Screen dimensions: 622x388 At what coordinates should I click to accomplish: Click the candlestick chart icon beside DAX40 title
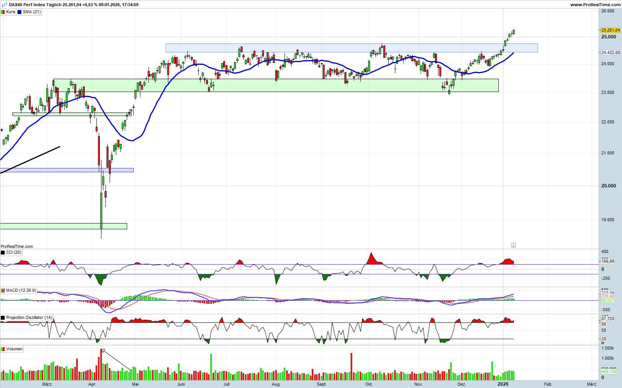5,5
